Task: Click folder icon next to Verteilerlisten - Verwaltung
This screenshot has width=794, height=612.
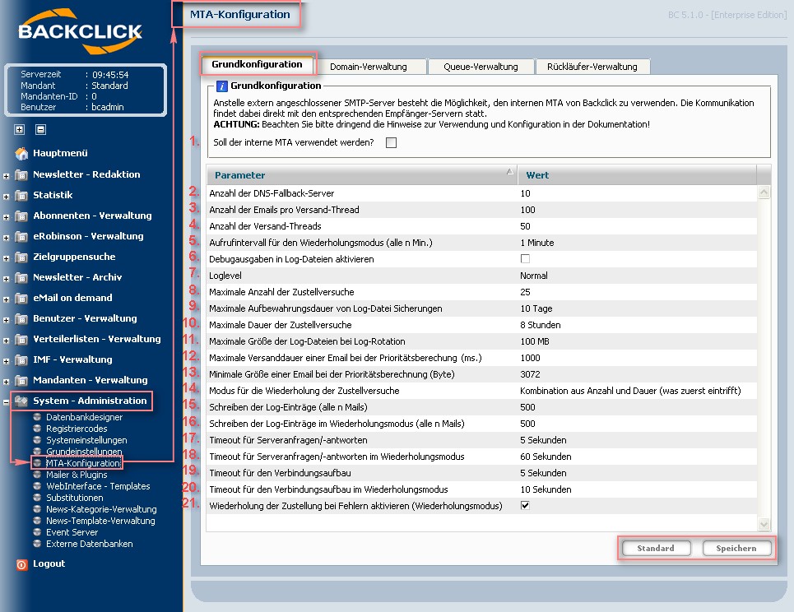Action: (21, 339)
